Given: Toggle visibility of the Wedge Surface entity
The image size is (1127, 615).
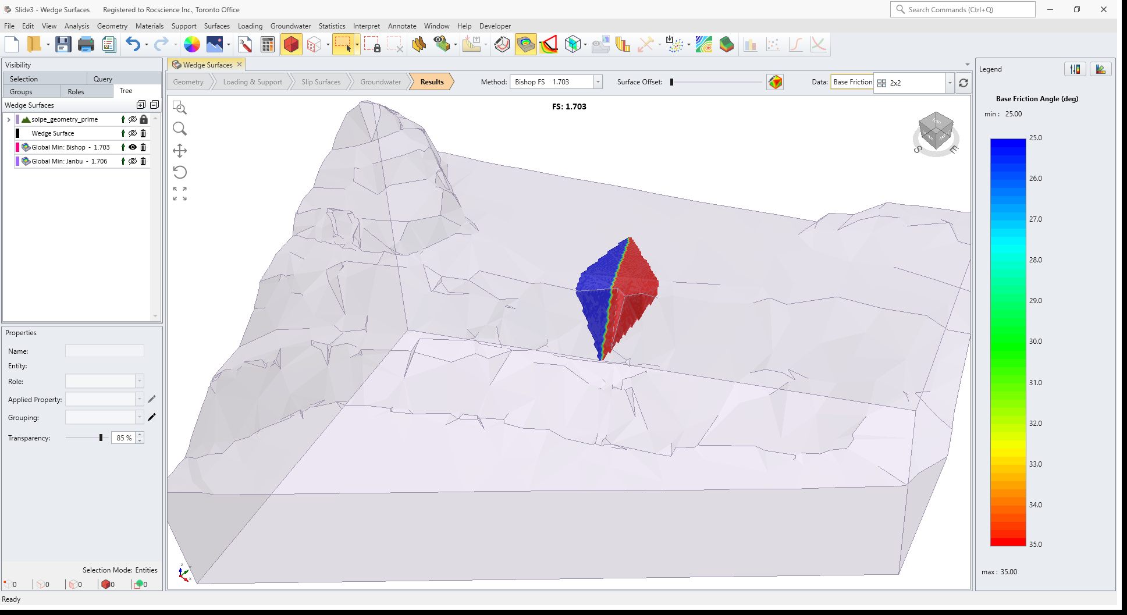Looking at the screenshot, I should [x=133, y=133].
